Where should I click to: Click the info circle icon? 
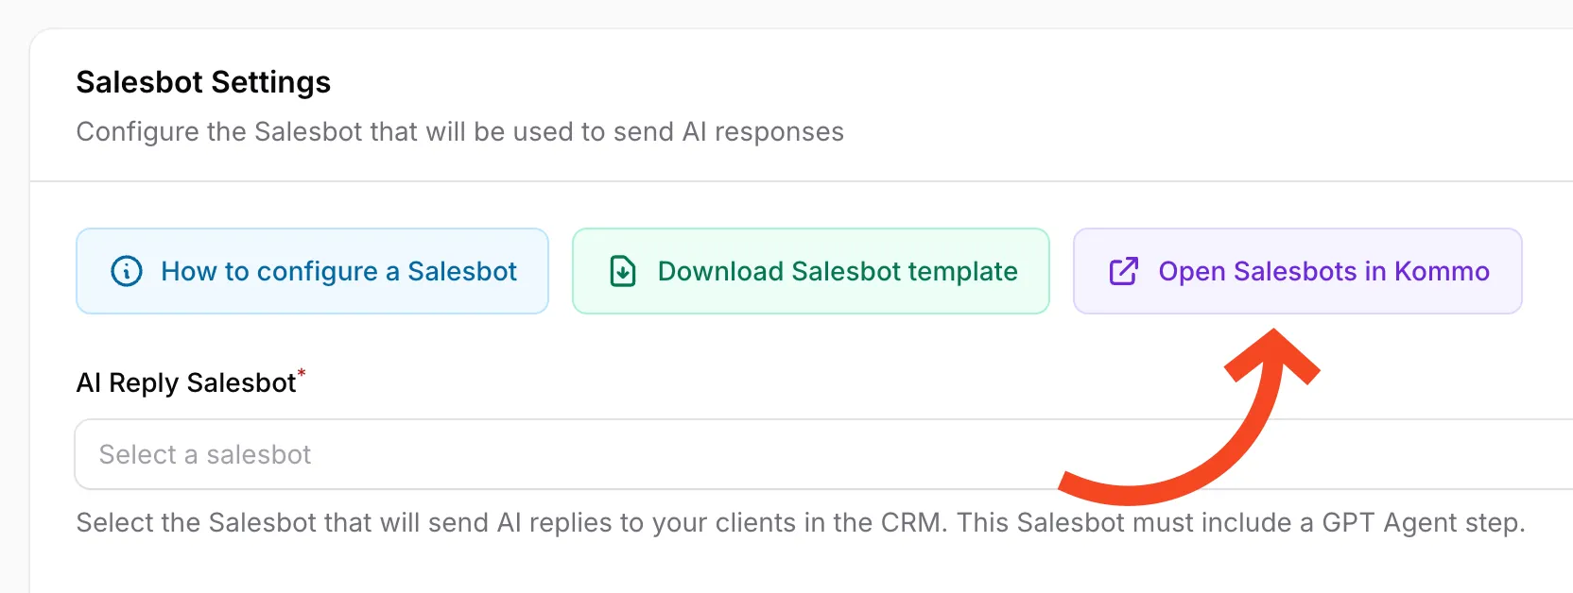(x=127, y=271)
